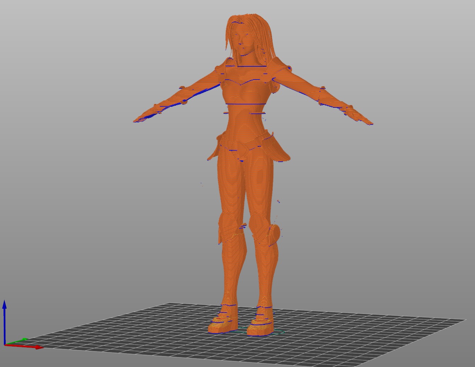Click the red X axis arrow
Image resolution: width=475 pixels, height=367 pixels.
coord(25,346)
